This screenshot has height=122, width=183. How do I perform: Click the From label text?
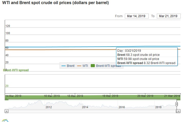tap(119, 16)
